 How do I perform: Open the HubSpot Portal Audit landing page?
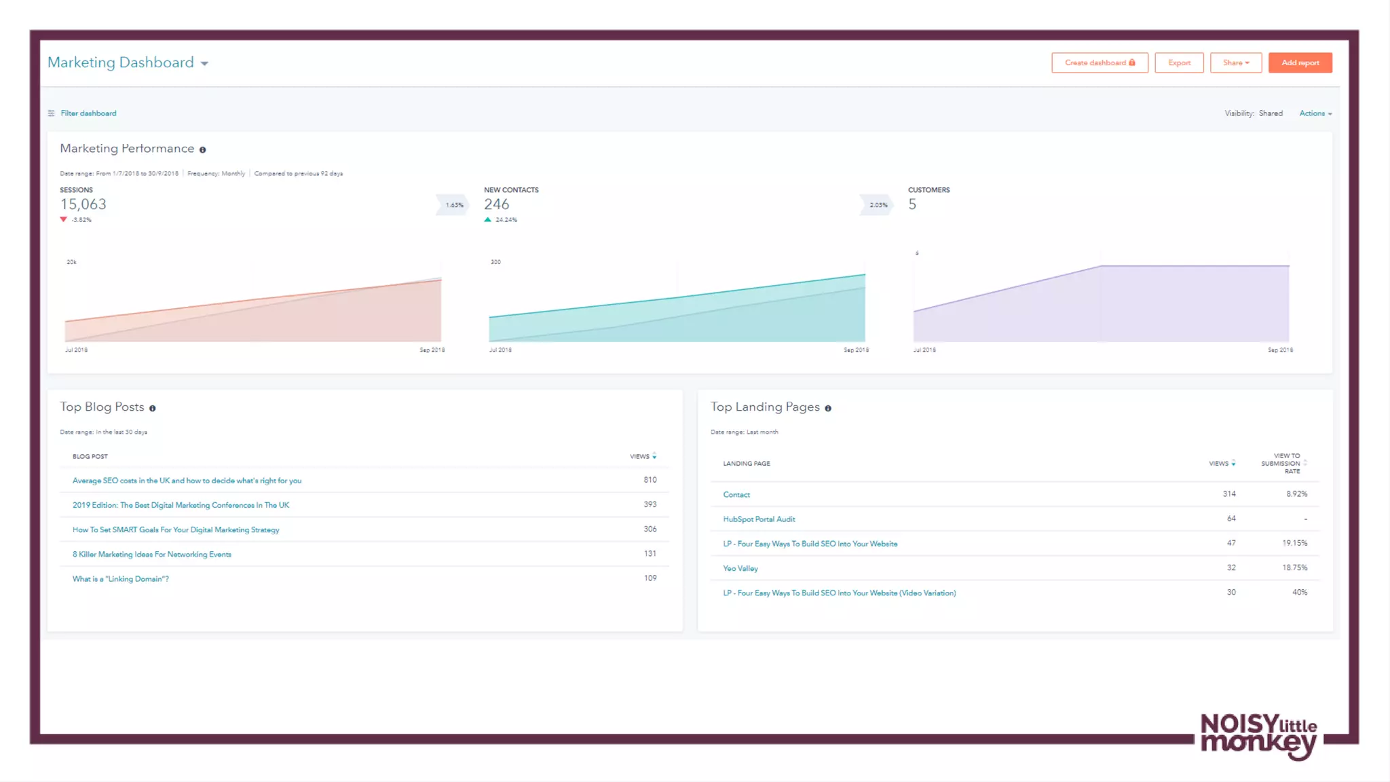click(759, 519)
